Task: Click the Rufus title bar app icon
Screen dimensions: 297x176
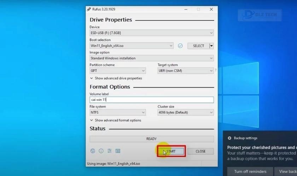Action: (89, 9)
